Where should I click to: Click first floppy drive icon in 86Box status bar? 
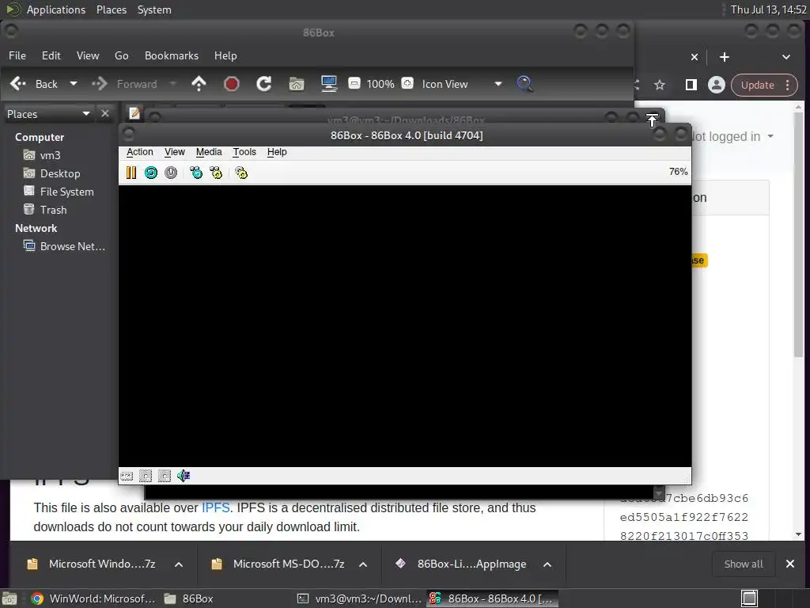[146, 476]
